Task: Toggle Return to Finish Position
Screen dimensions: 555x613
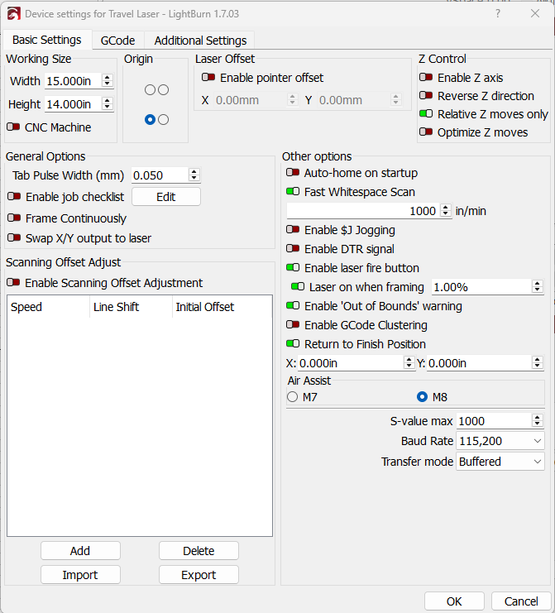Action: pyautogui.click(x=293, y=343)
